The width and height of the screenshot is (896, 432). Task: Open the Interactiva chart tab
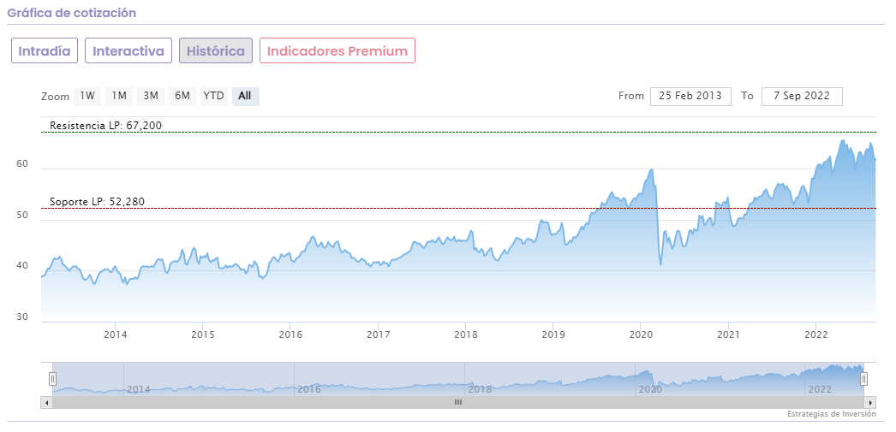pos(128,50)
